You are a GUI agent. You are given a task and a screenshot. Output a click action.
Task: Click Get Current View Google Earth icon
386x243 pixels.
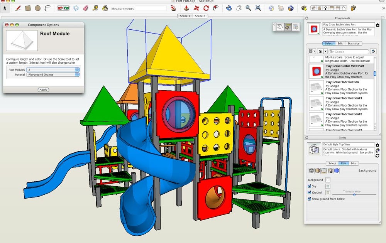[x=271, y=8]
